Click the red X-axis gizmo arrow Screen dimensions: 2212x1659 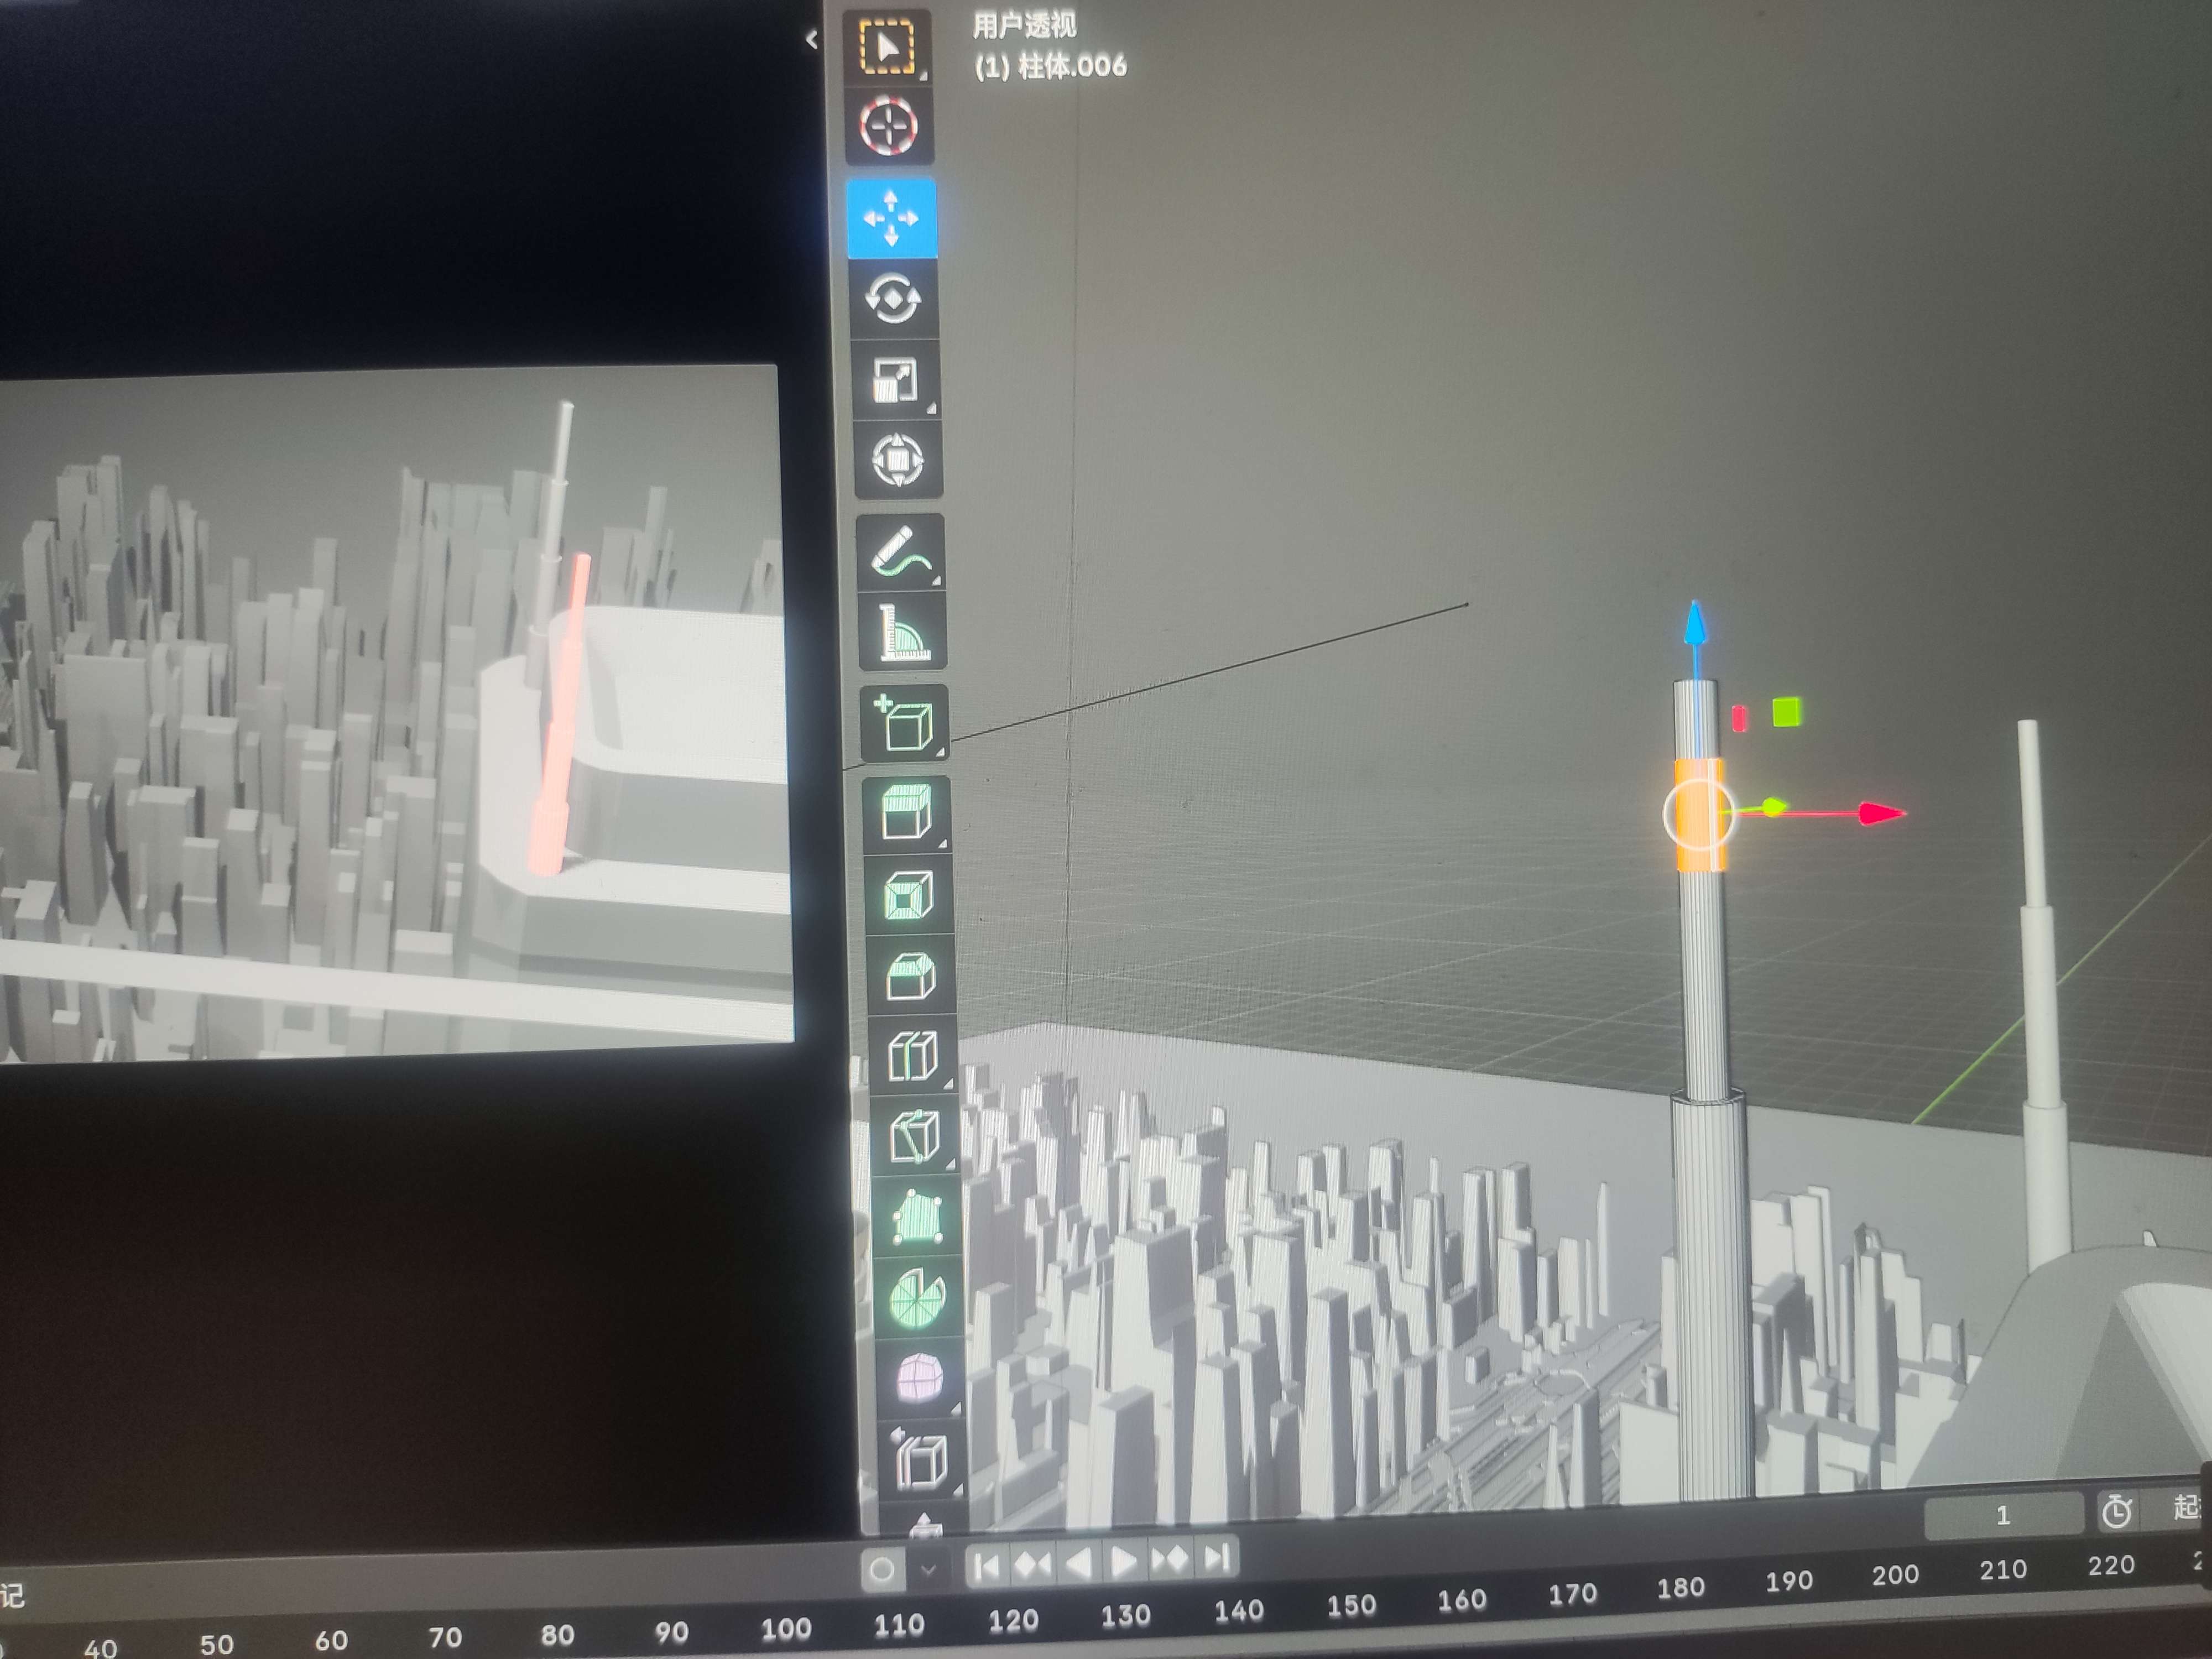[x=1882, y=814]
